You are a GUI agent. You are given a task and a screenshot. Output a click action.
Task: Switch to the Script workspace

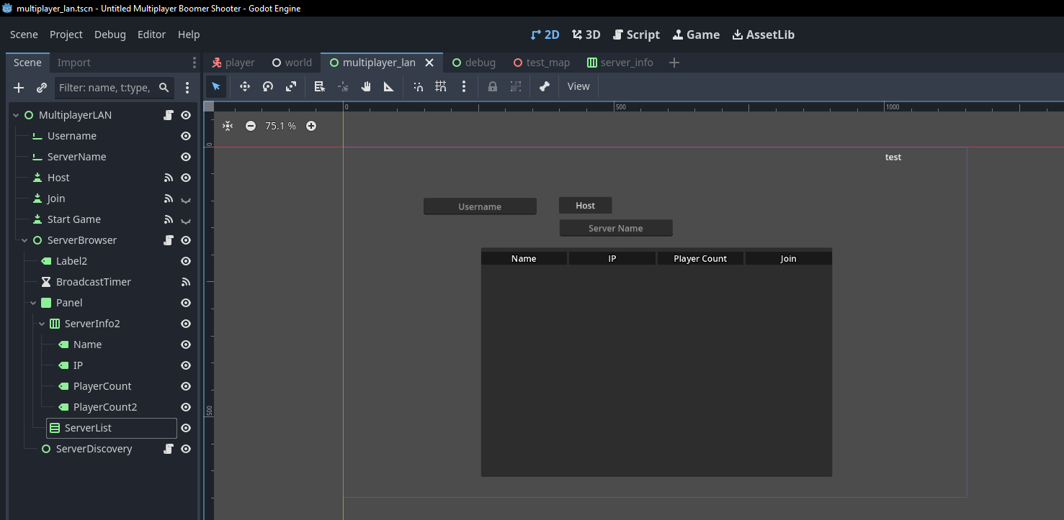[636, 35]
